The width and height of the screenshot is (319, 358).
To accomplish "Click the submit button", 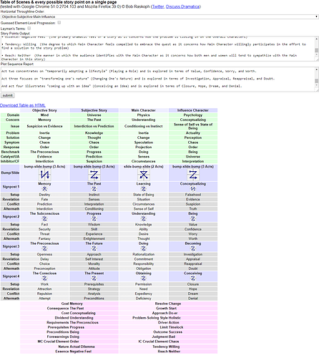I will pos(8,95).
